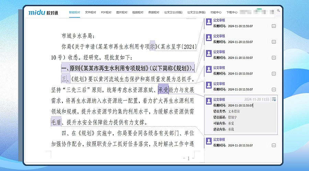Image resolution: width=309 pixels, height=171 pixels.
Task: Switch to the 智能校对 tab
Action: coord(75,12)
